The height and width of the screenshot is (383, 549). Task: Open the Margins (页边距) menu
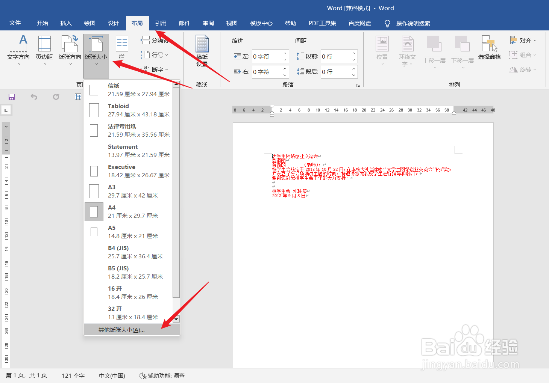click(44, 50)
